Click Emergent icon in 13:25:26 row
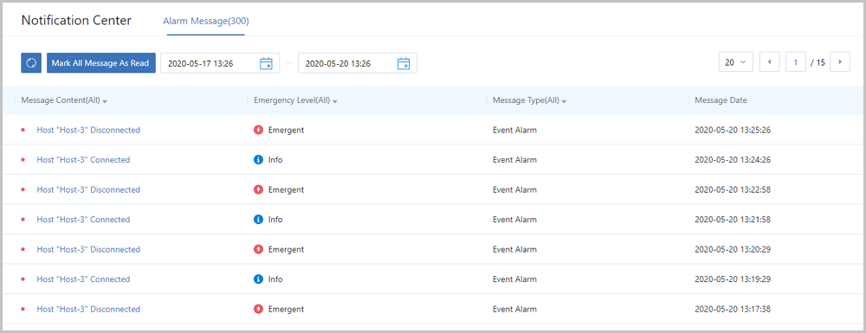The image size is (866, 333). (x=258, y=130)
